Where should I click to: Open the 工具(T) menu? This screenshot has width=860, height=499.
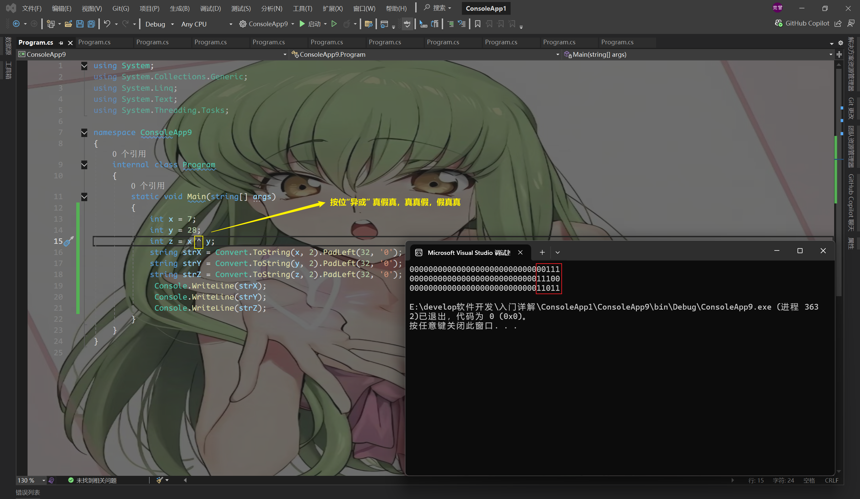[x=302, y=8]
